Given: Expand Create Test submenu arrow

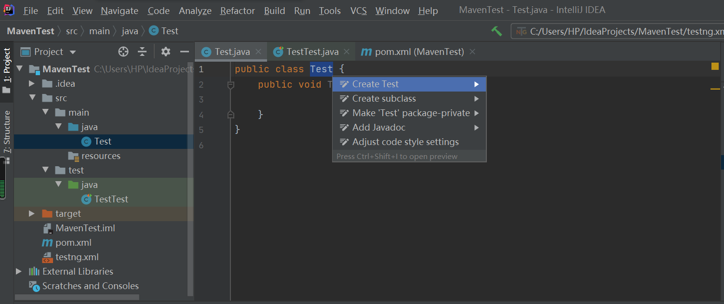Looking at the screenshot, I should click(476, 84).
